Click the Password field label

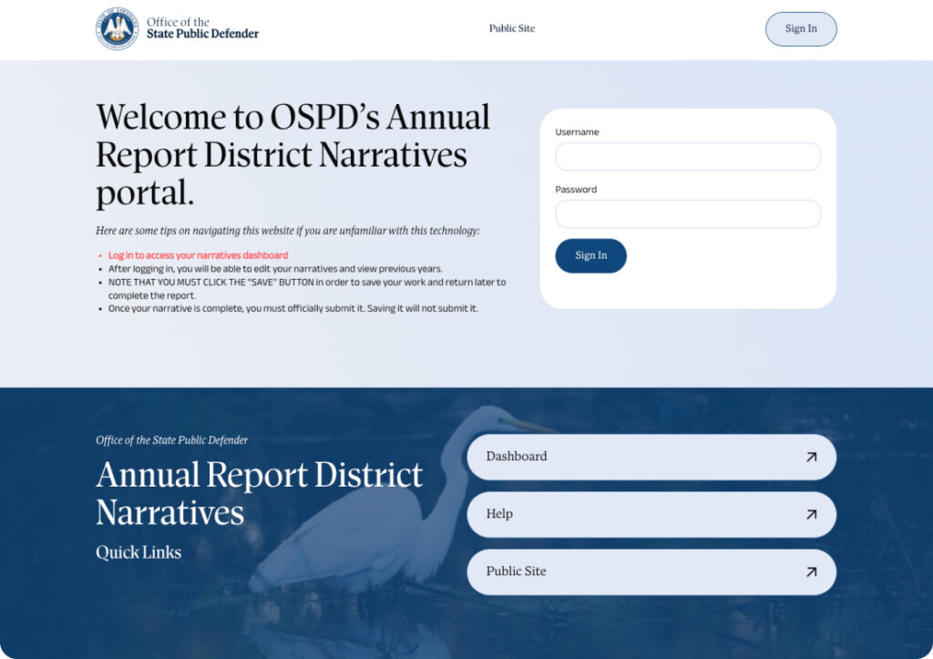point(576,190)
